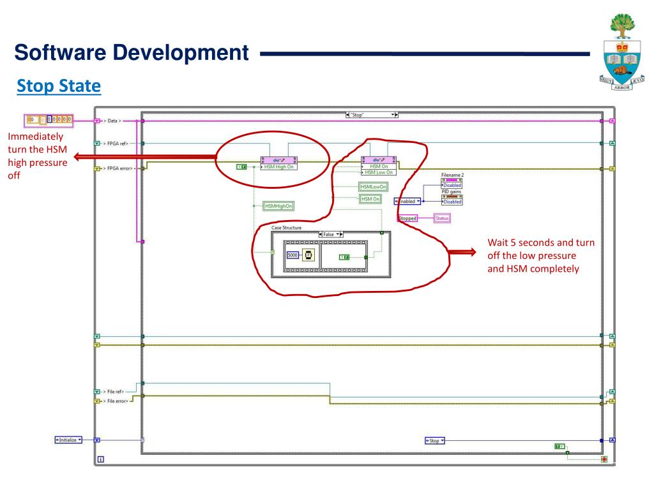Select the unlabeled teal left shift register below center
The image size is (654, 490).
pos(97,336)
